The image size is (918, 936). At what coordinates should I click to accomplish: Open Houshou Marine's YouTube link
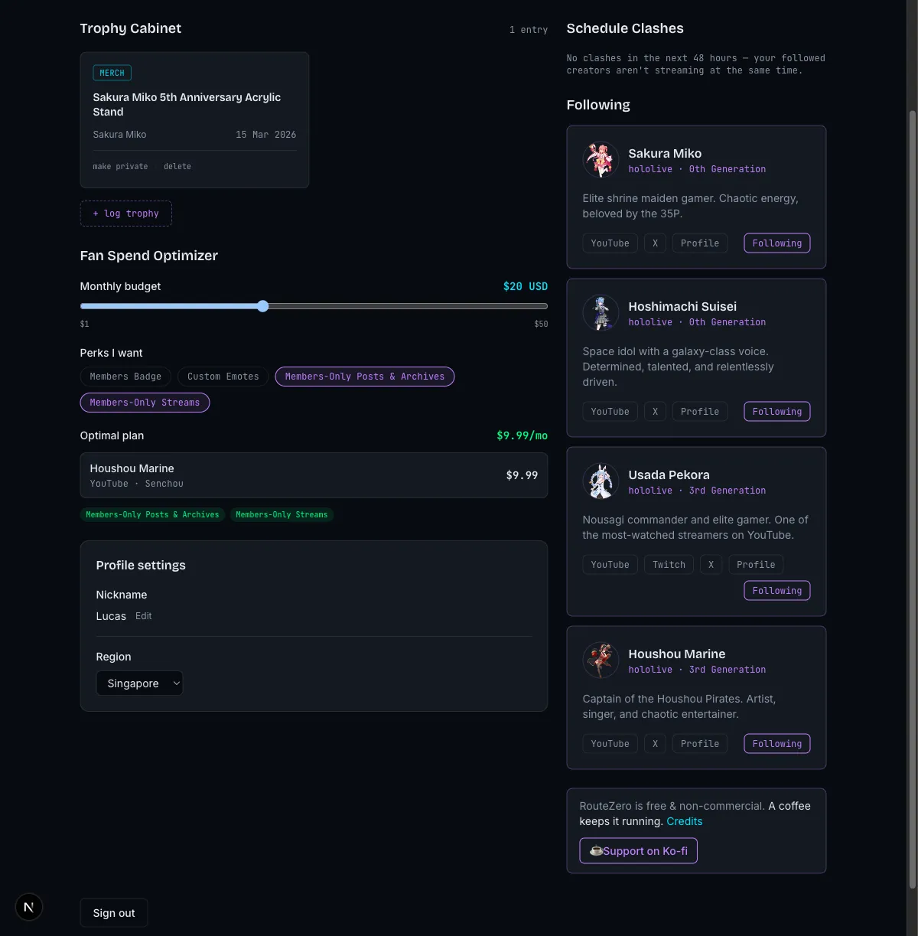[610, 744]
